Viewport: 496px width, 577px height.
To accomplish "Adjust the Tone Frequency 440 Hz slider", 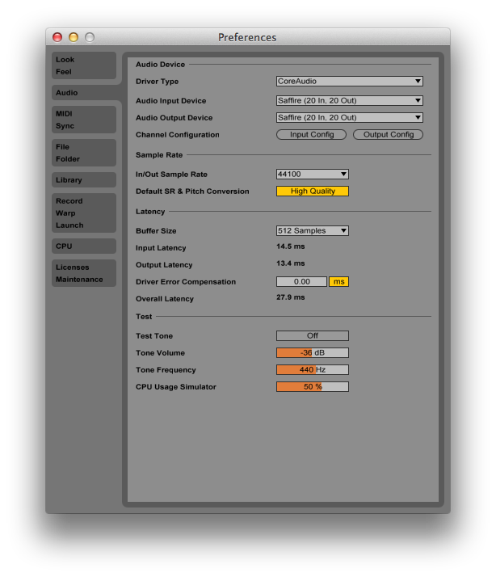I will point(313,369).
